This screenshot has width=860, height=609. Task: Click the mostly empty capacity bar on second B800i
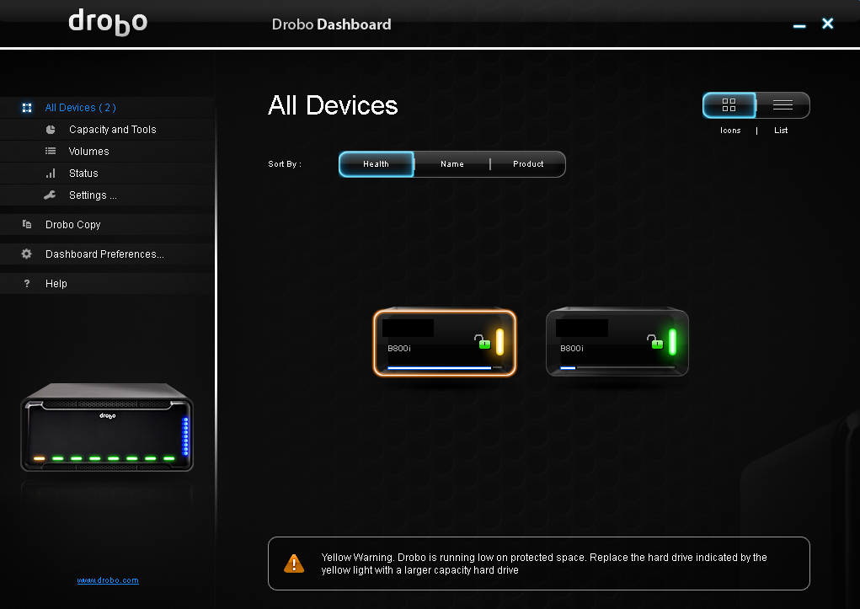click(x=617, y=367)
